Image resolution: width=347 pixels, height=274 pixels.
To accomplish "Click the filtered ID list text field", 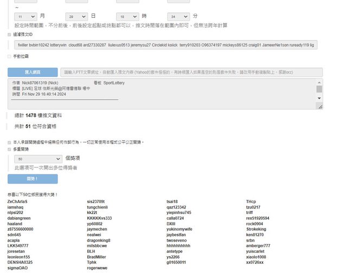I will (165, 45).
